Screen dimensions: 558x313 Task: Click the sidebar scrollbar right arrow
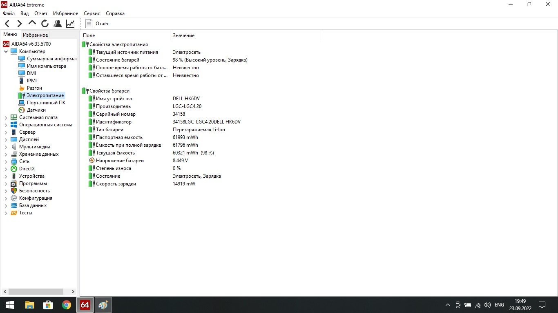tap(73, 292)
